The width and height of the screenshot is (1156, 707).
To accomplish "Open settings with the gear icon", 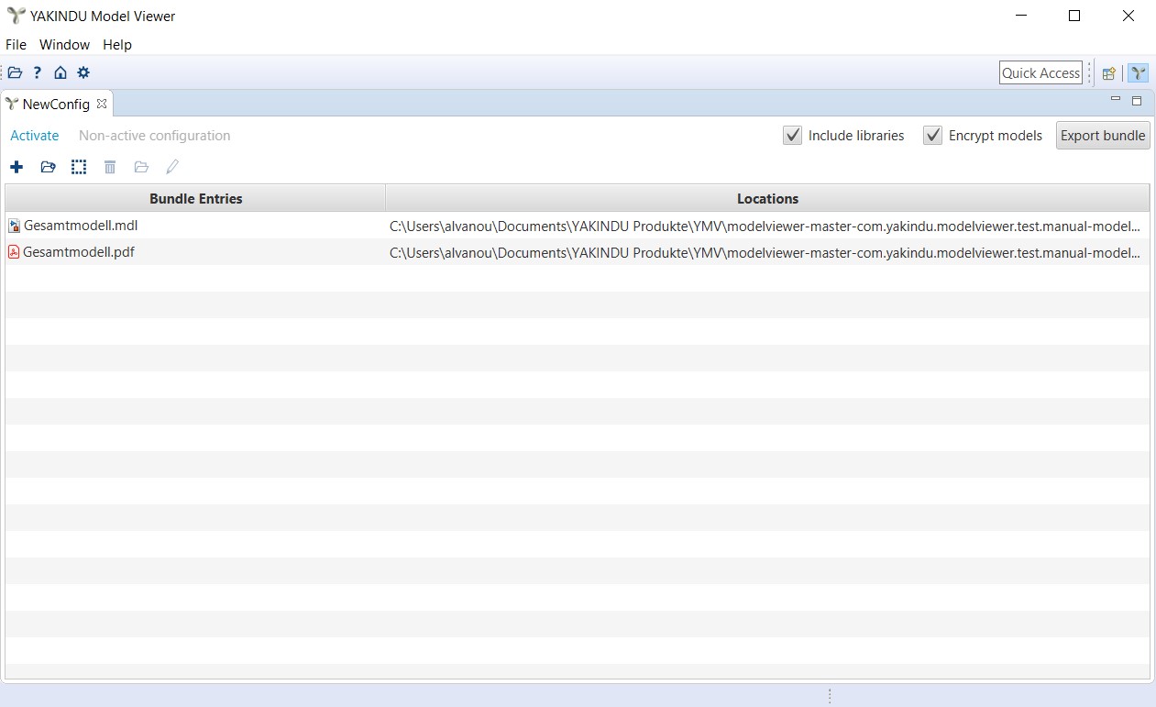I will click(x=83, y=72).
